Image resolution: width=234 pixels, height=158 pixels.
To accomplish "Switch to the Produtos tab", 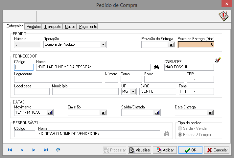I will coord(34,27).
